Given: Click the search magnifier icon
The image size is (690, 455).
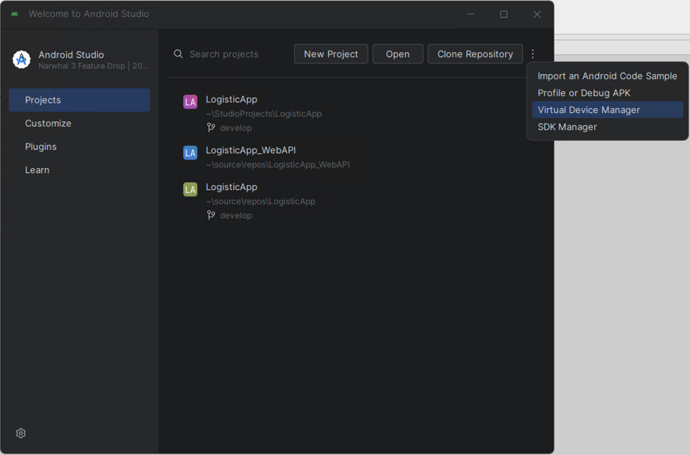Looking at the screenshot, I should [x=178, y=54].
